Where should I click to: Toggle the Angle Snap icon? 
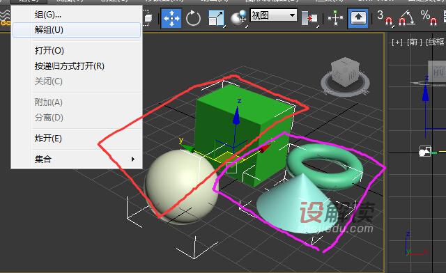pos(406,18)
